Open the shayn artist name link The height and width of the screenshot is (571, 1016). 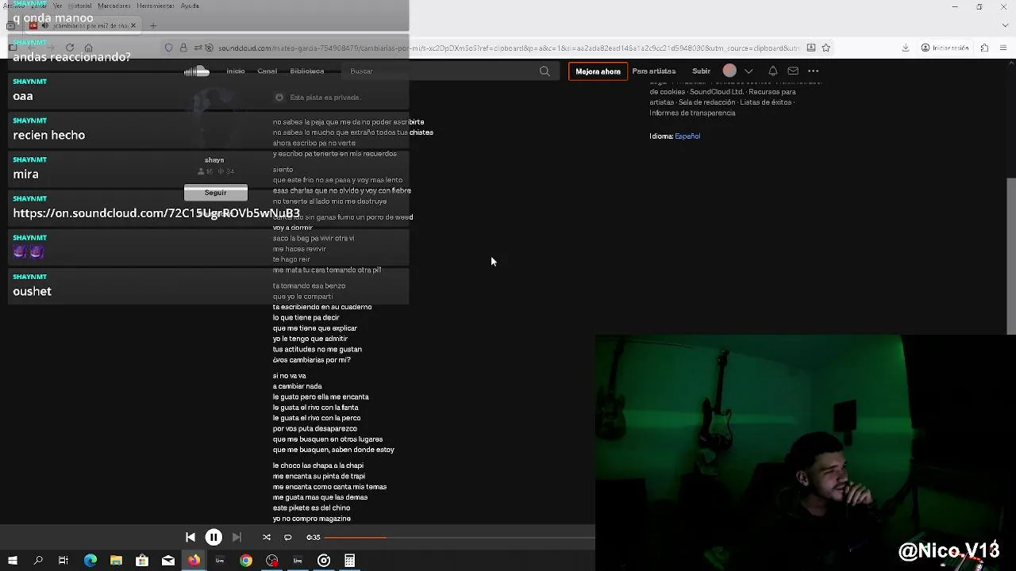[x=214, y=160]
